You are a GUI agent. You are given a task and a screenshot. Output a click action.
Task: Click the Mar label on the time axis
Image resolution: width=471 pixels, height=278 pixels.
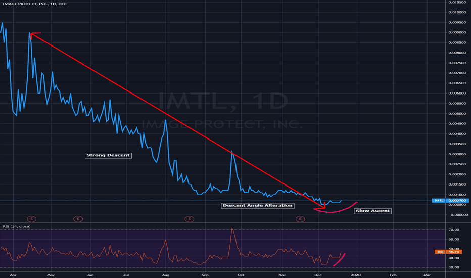tap(427, 275)
